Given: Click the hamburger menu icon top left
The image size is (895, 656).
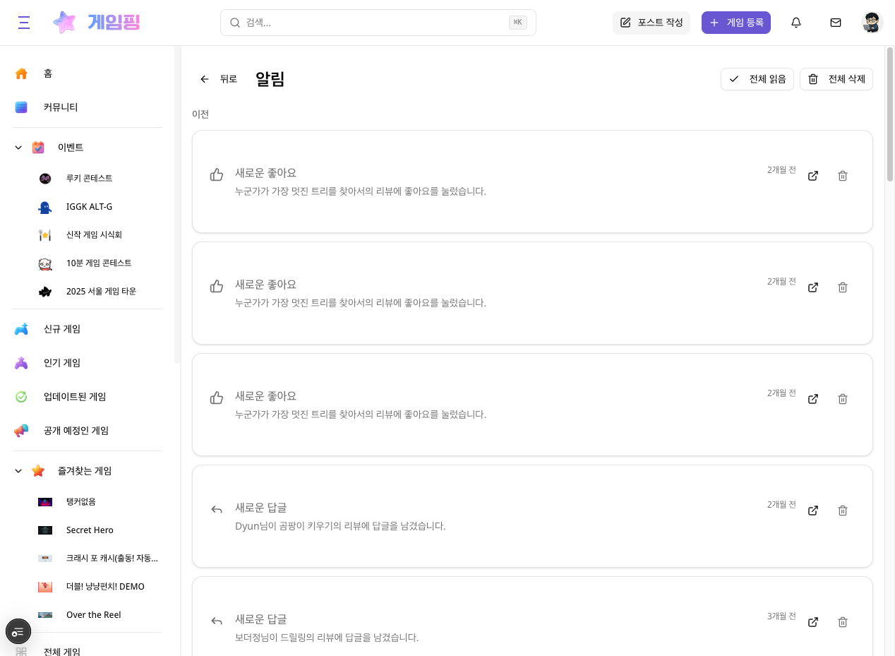Looking at the screenshot, I should (23, 22).
